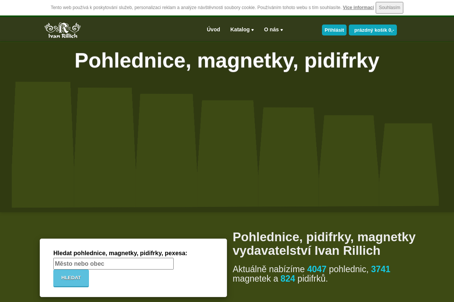Click the Ivan Rillich logo

(62, 30)
